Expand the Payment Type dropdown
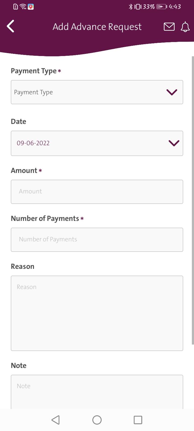Image resolution: width=194 pixels, height=431 pixels. 97,92
